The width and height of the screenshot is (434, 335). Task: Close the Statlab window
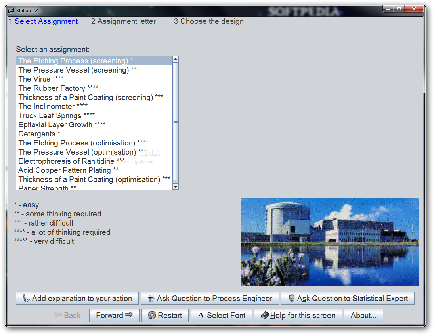pyautogui.click(x=414, y=9)
